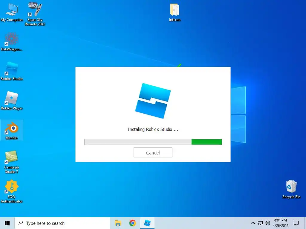
Task: Select the blender desktop shortcut
Action: (x=12, y=130)
